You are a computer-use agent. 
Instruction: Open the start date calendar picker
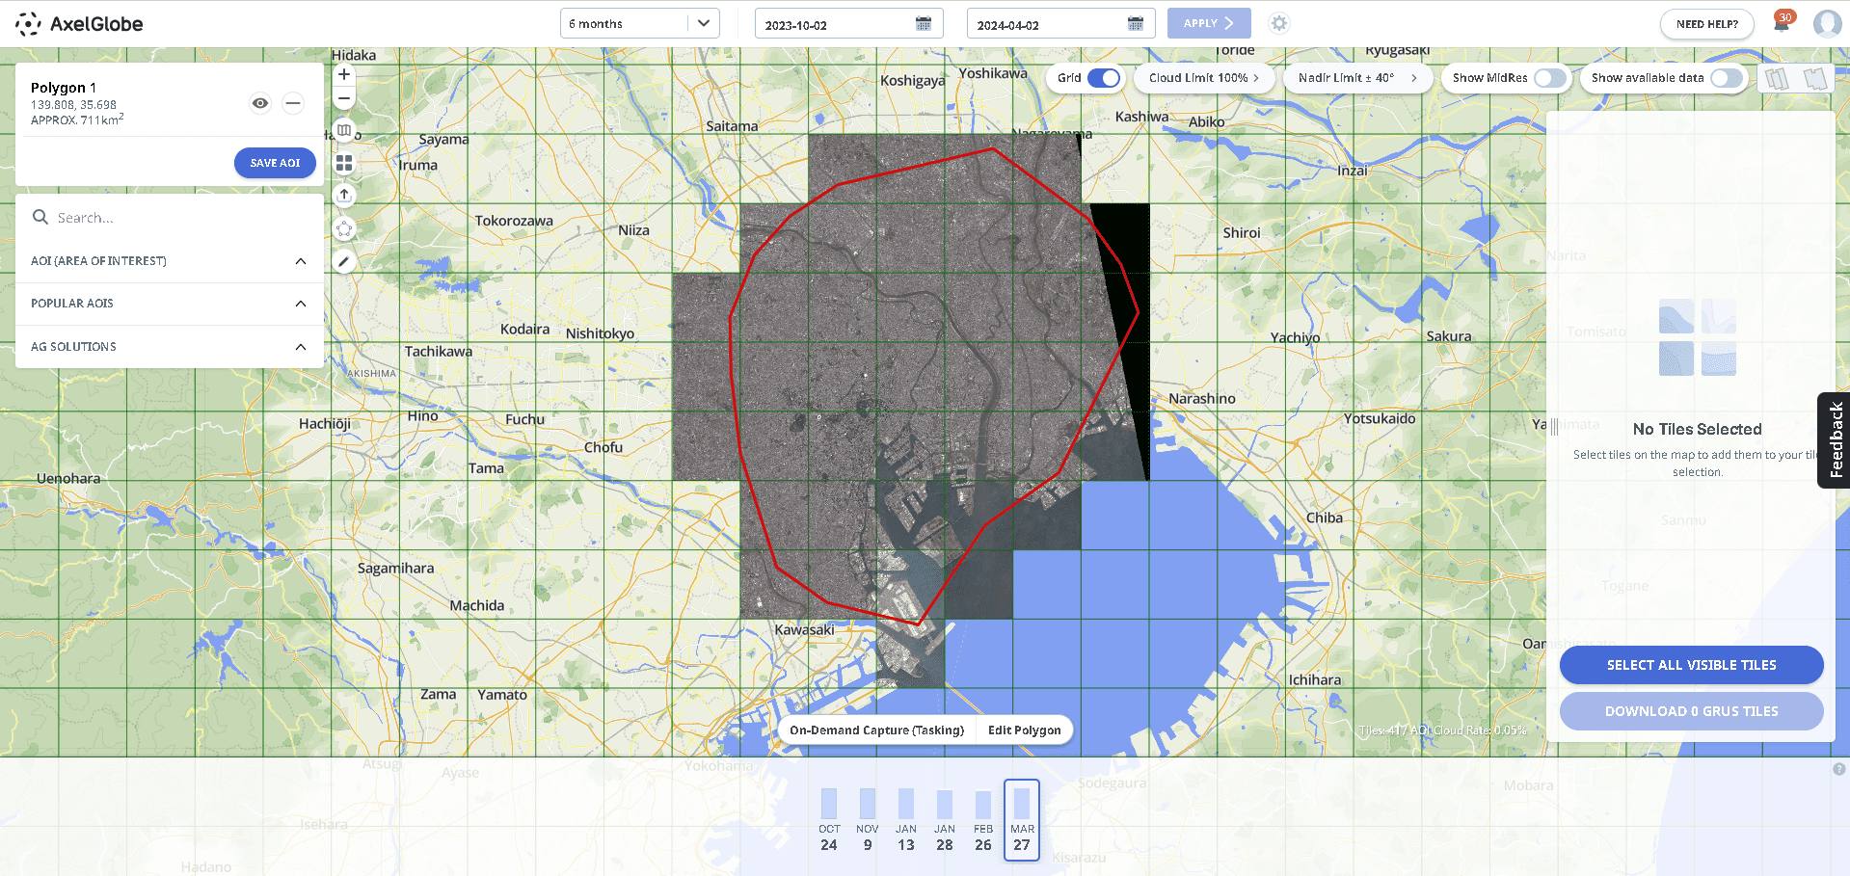tap(923, 24)
